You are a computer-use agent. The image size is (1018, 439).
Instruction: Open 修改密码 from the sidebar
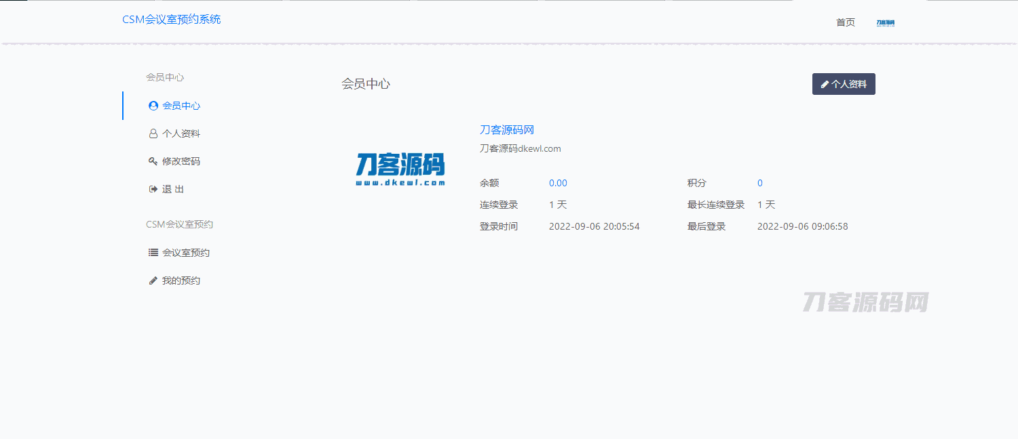click(x=181, y=161)
